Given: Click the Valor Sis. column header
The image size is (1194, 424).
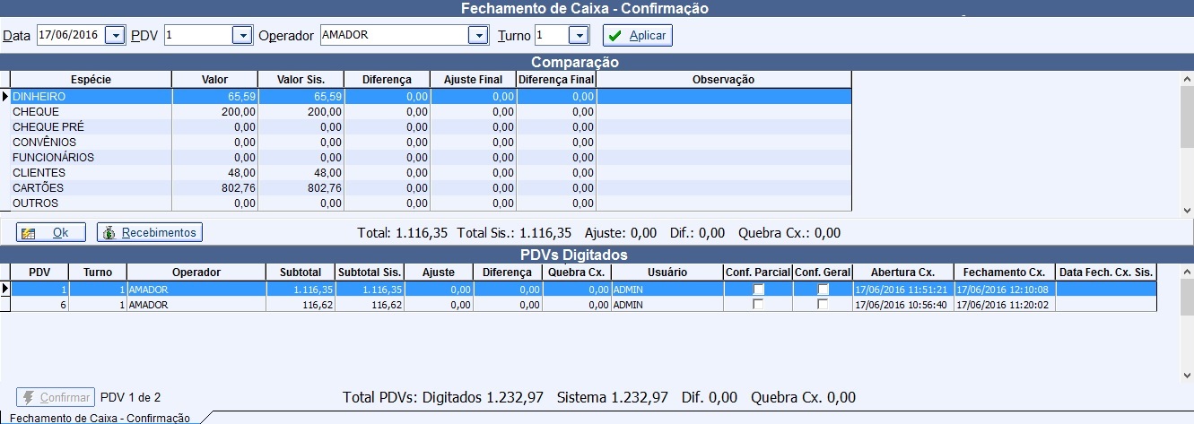Looking at the screenshot, I should coord(301,80).
